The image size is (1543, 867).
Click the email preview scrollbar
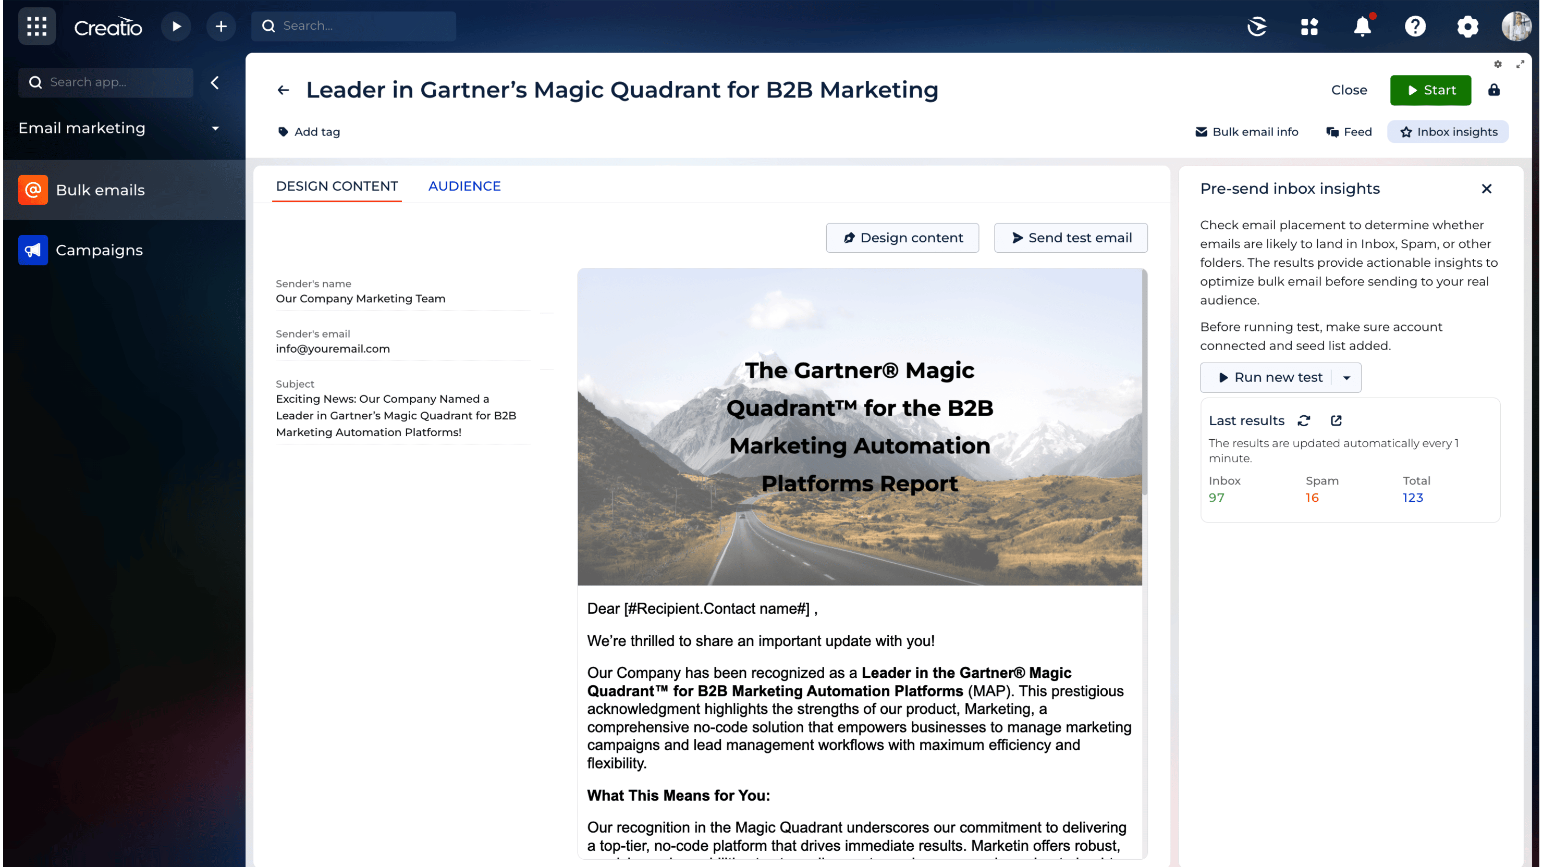coord(1145,383)
